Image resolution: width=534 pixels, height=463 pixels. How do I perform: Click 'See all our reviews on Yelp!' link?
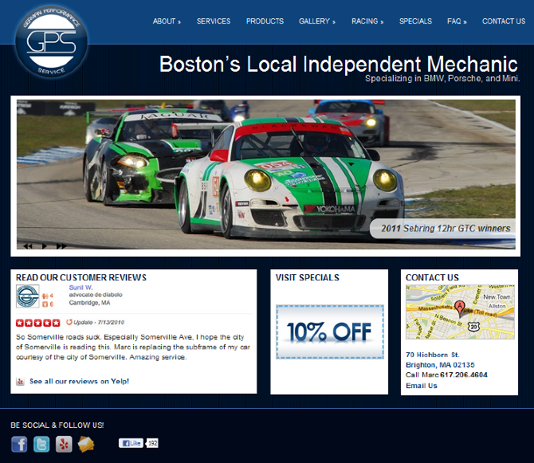click(x=79, y=382)
